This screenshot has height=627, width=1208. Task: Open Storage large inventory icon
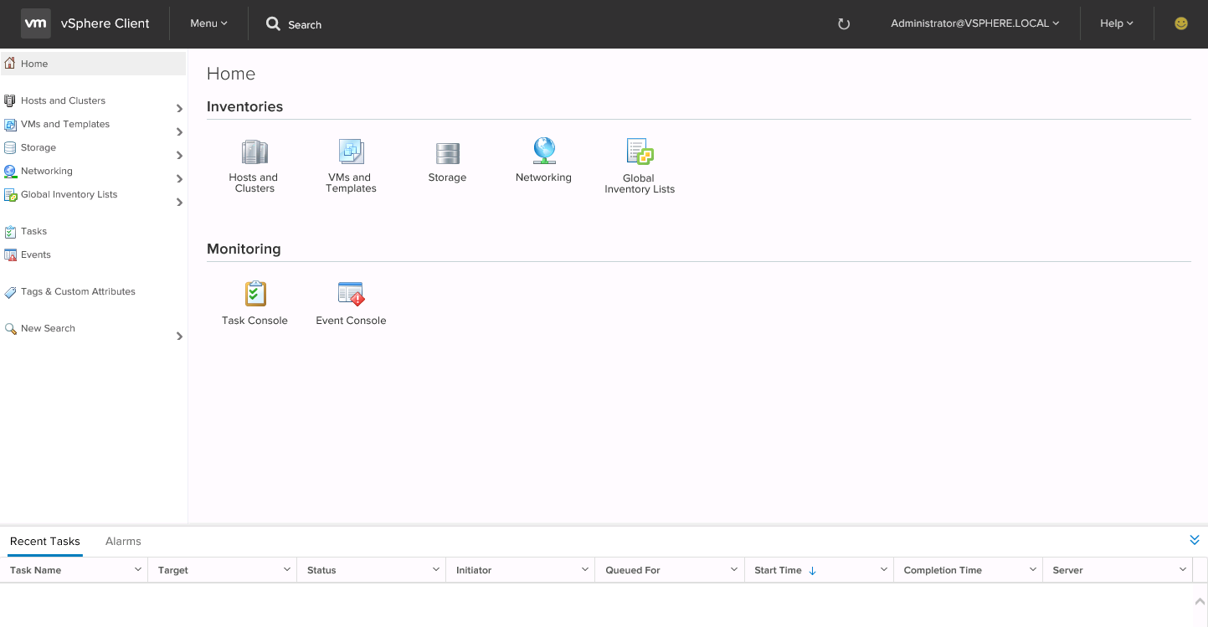pos(447,153)
